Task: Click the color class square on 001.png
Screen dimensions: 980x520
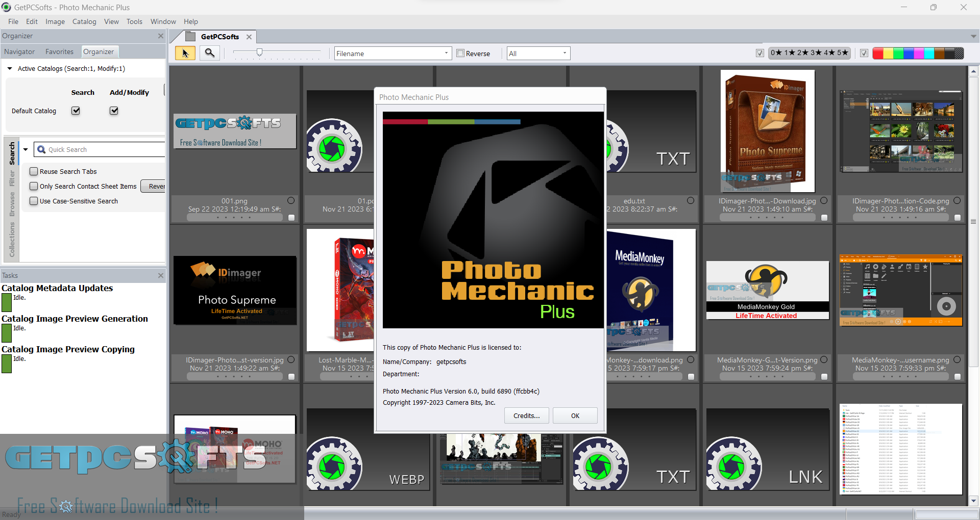Action: [x=291, y=218]
